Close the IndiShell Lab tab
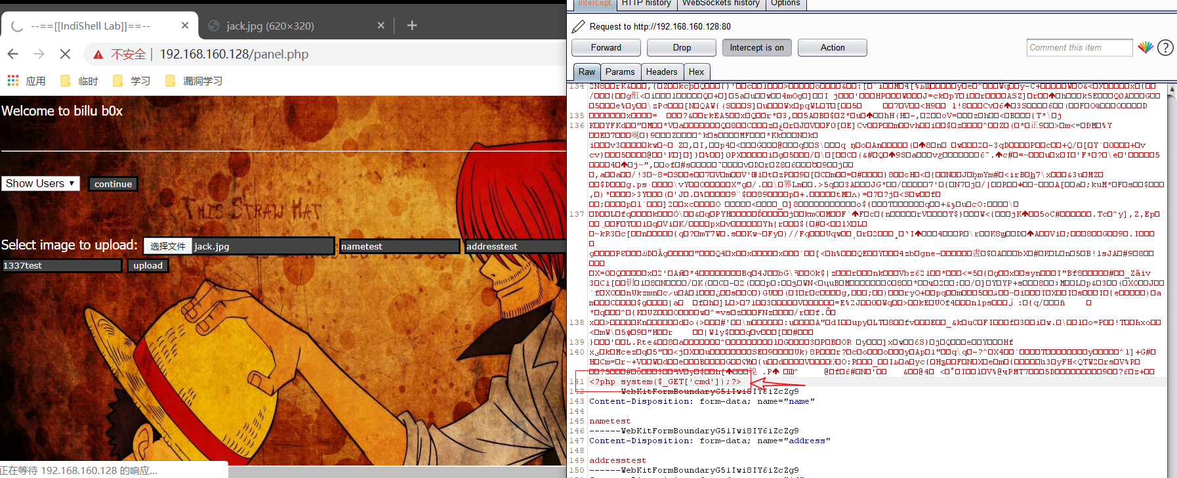Image resolution: width=1177 pixels, height=478 pixels. tap(185, 26)
